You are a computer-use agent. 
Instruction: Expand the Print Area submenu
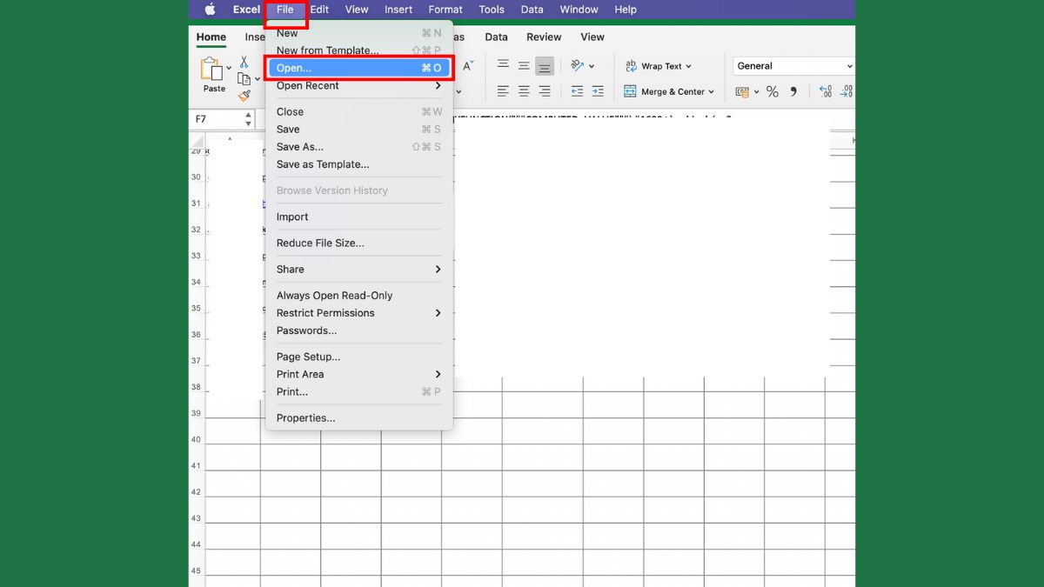coord(358,375)
